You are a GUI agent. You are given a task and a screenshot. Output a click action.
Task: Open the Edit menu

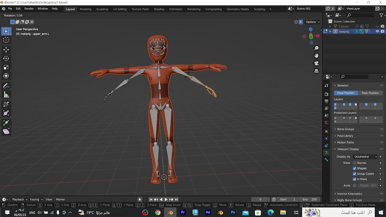[x=18, y=9]
